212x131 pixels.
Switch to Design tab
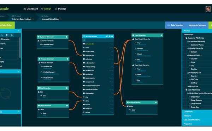[x=46, y=9]
